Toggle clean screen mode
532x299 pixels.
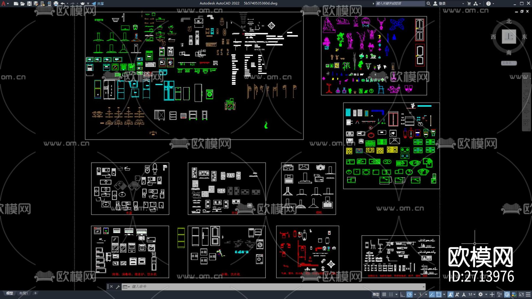(521, 294)
